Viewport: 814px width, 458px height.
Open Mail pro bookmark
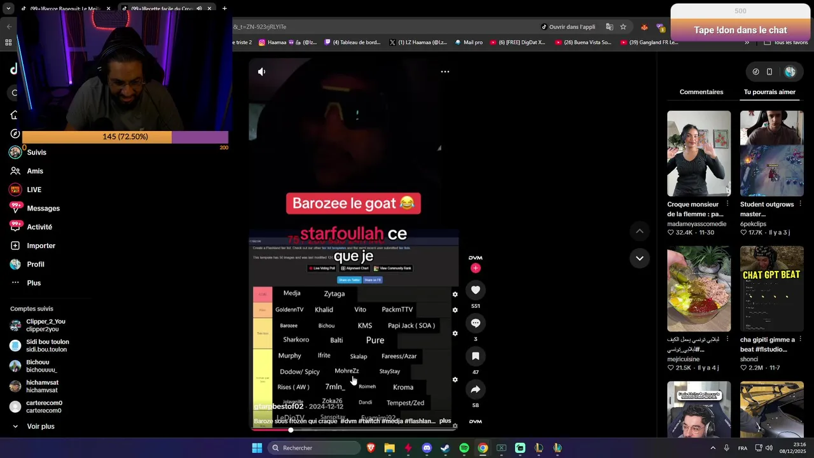click(x=469, y=43)
